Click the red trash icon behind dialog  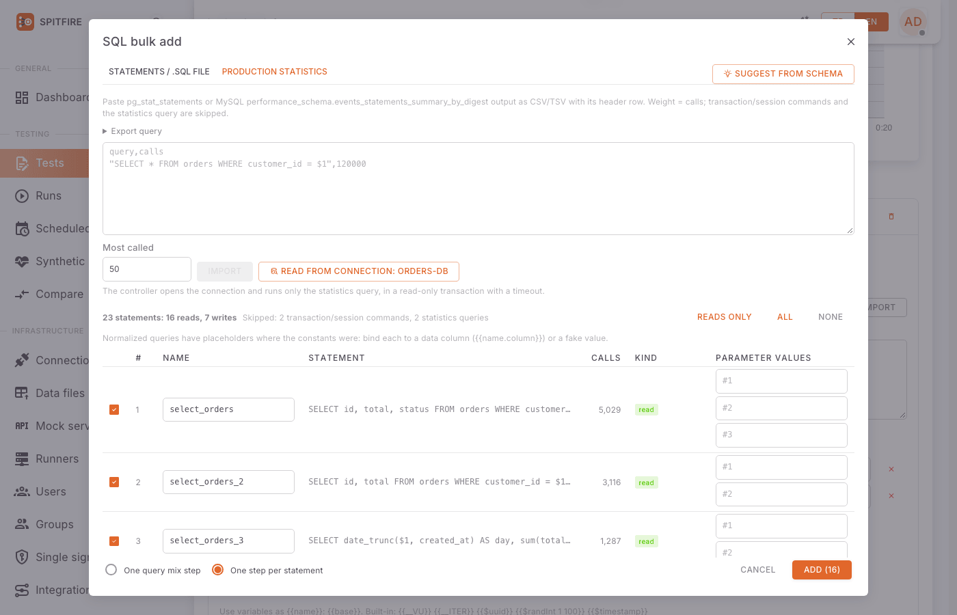click(x=891, y=217)
